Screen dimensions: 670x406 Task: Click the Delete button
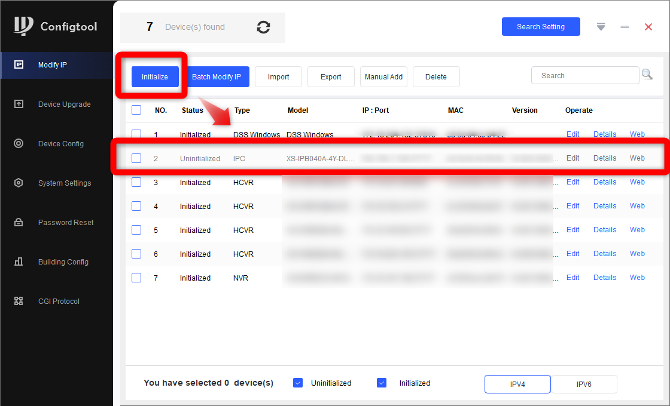tap(436, 77)
